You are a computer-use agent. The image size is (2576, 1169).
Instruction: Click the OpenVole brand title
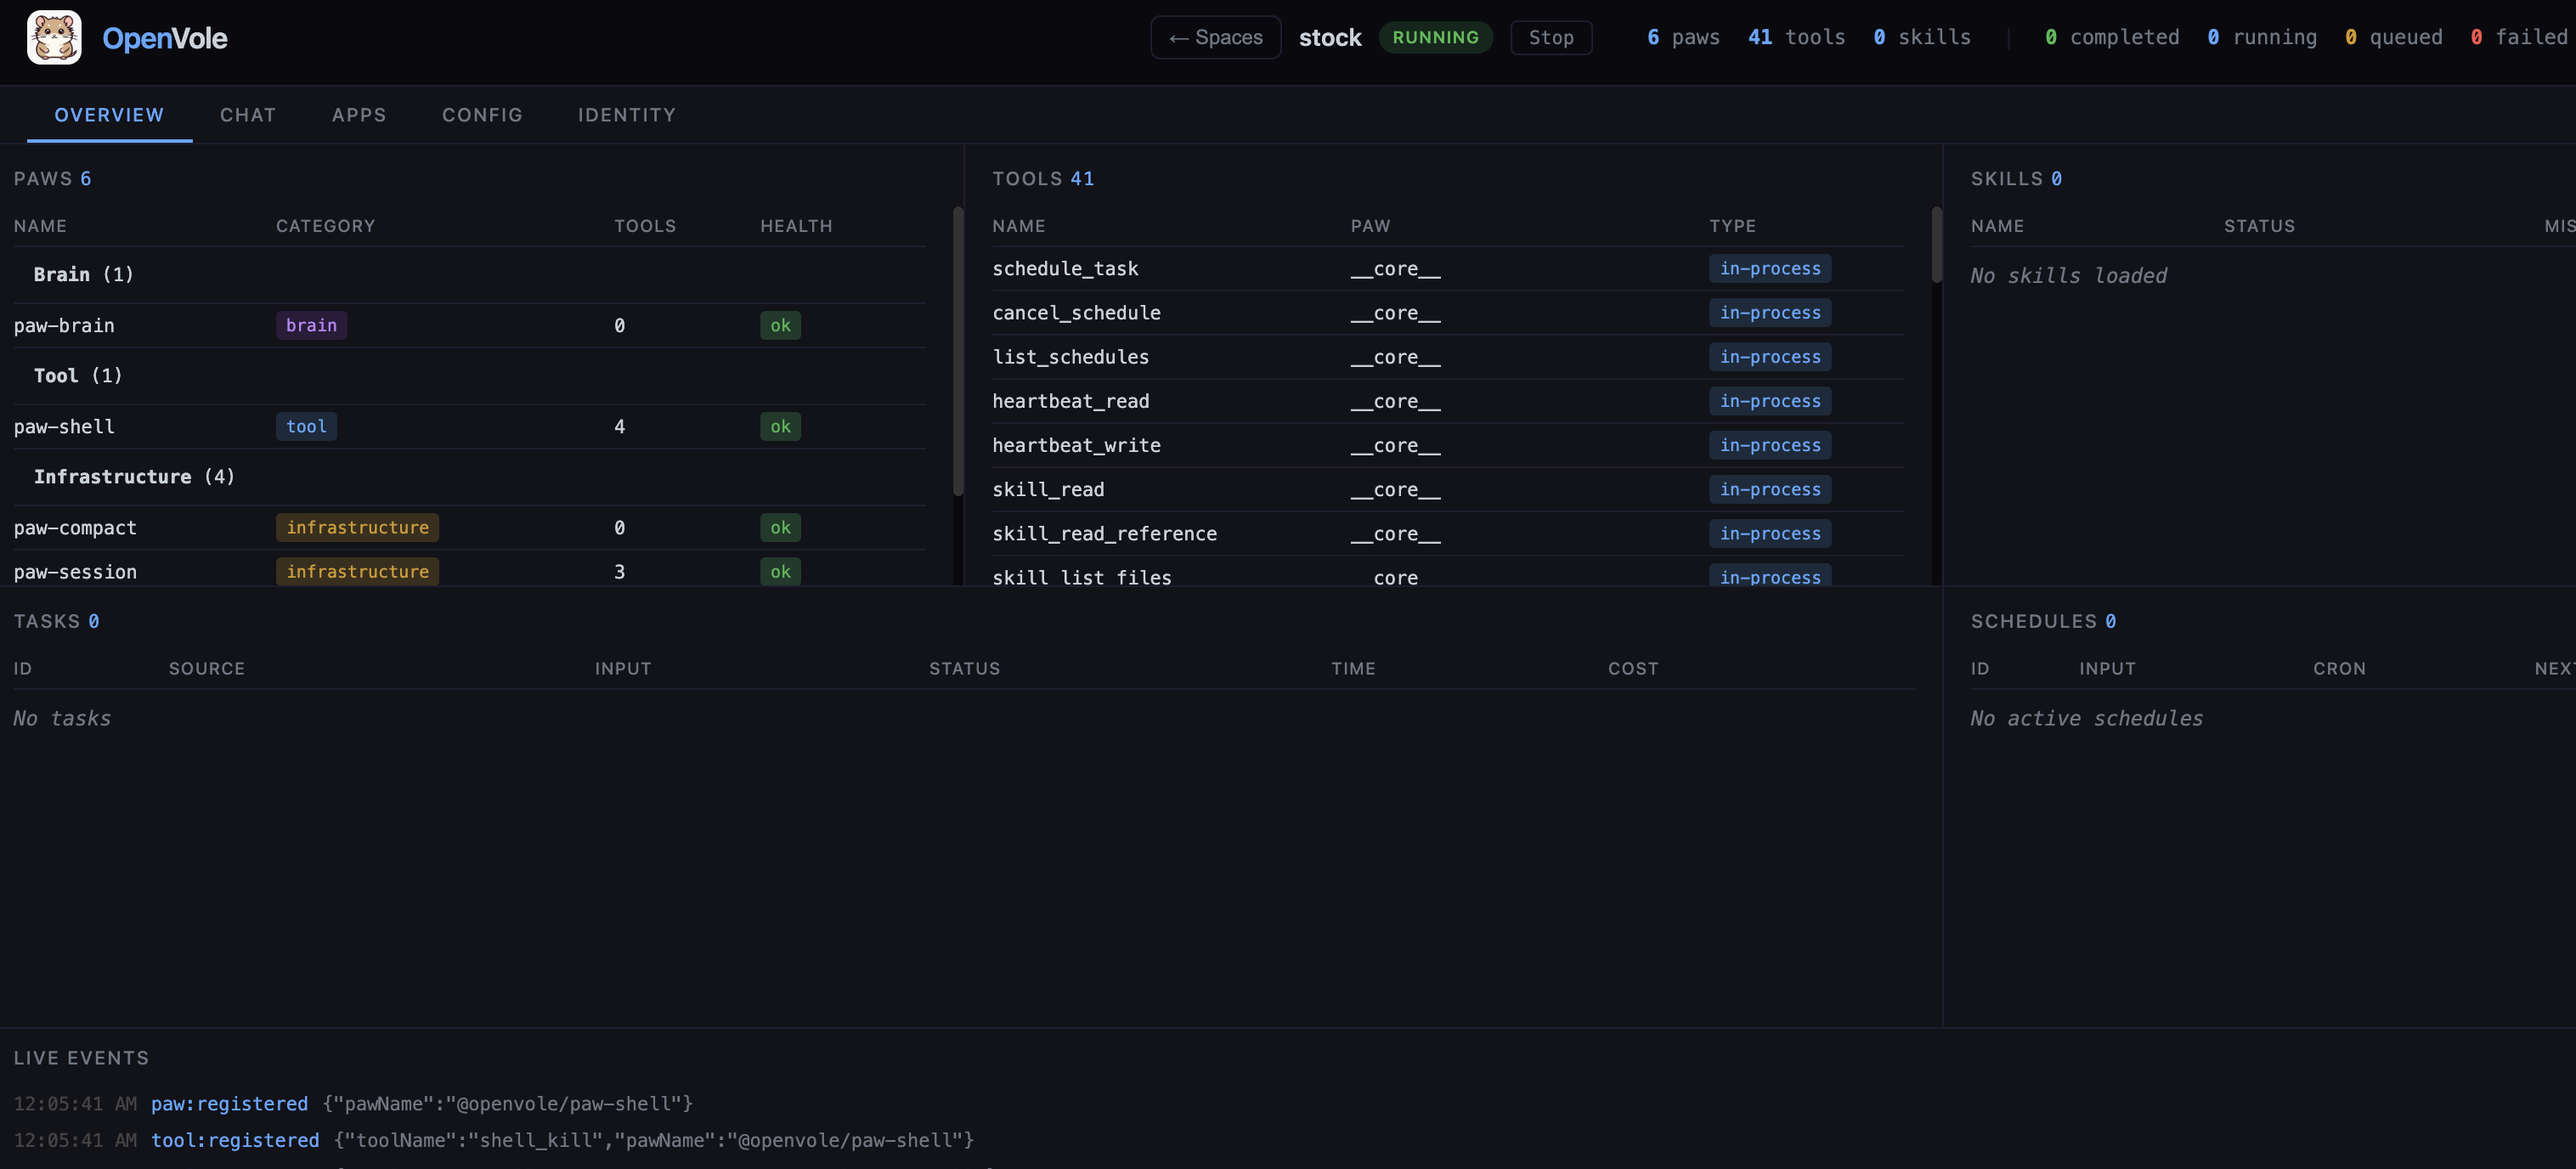(x=165, y=38)
